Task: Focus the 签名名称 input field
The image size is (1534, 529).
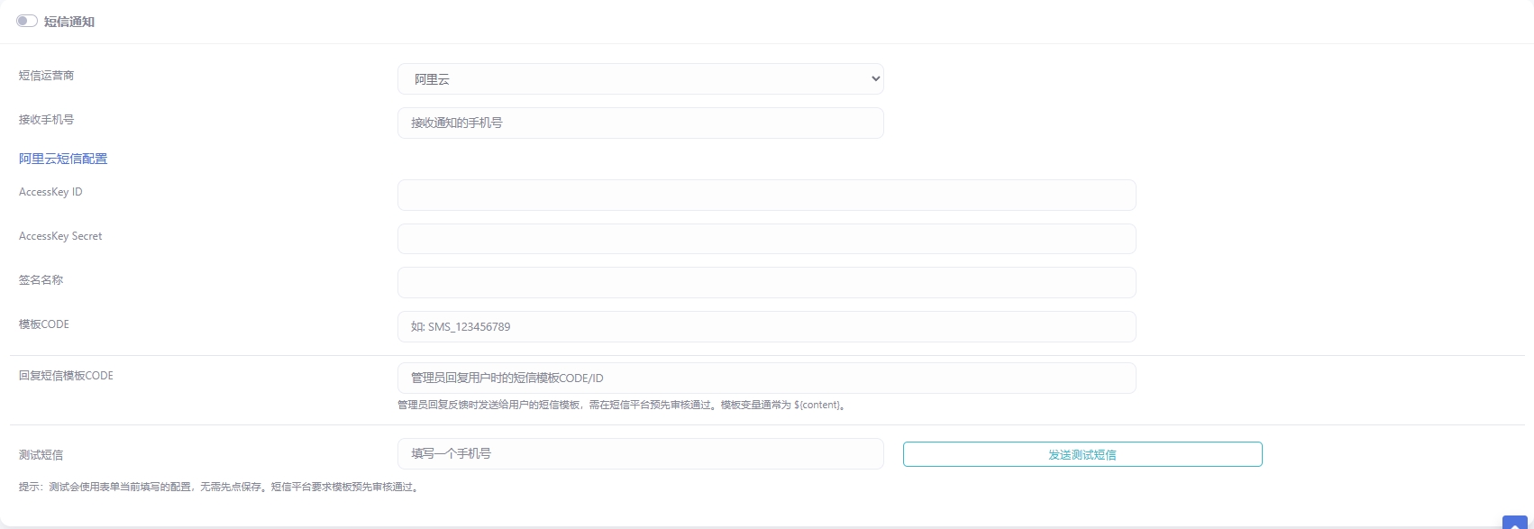Action: pos(766,283)
